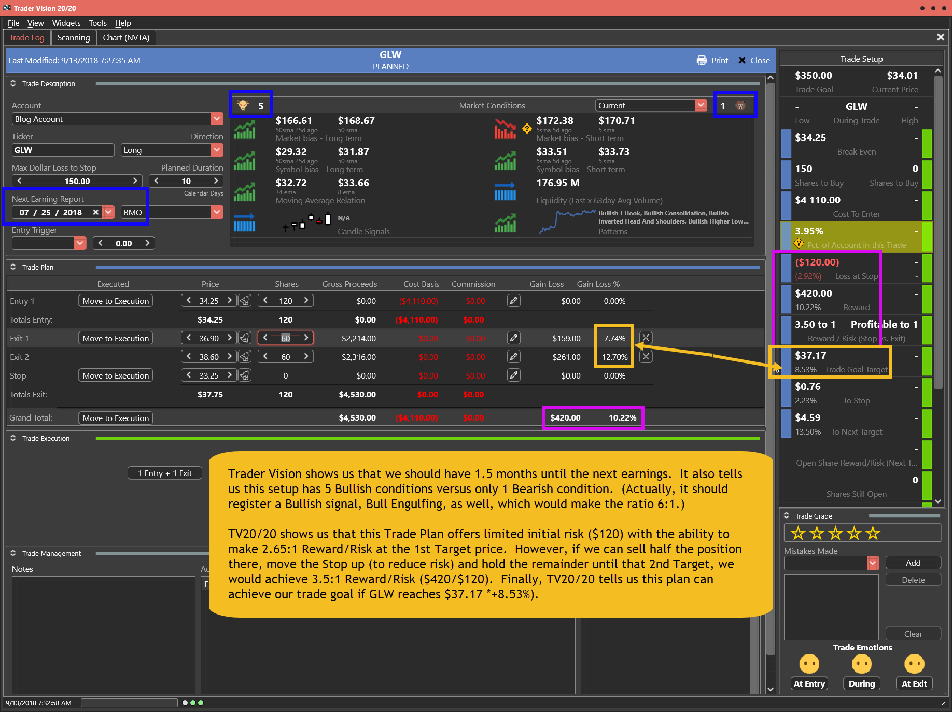Image resolution: width=952 pixels, height=712 pixels.
Task: Click the warning icon near Market bias Short term
Action: pyautogui.click(x=527, y=129)
